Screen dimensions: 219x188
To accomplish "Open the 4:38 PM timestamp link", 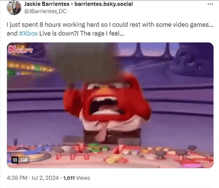I will [17, 178].
